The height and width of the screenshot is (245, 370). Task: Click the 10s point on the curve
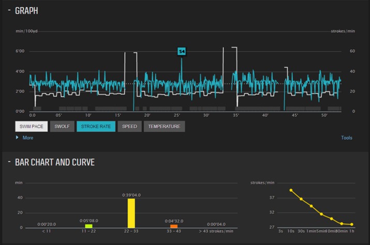[291, 190]
